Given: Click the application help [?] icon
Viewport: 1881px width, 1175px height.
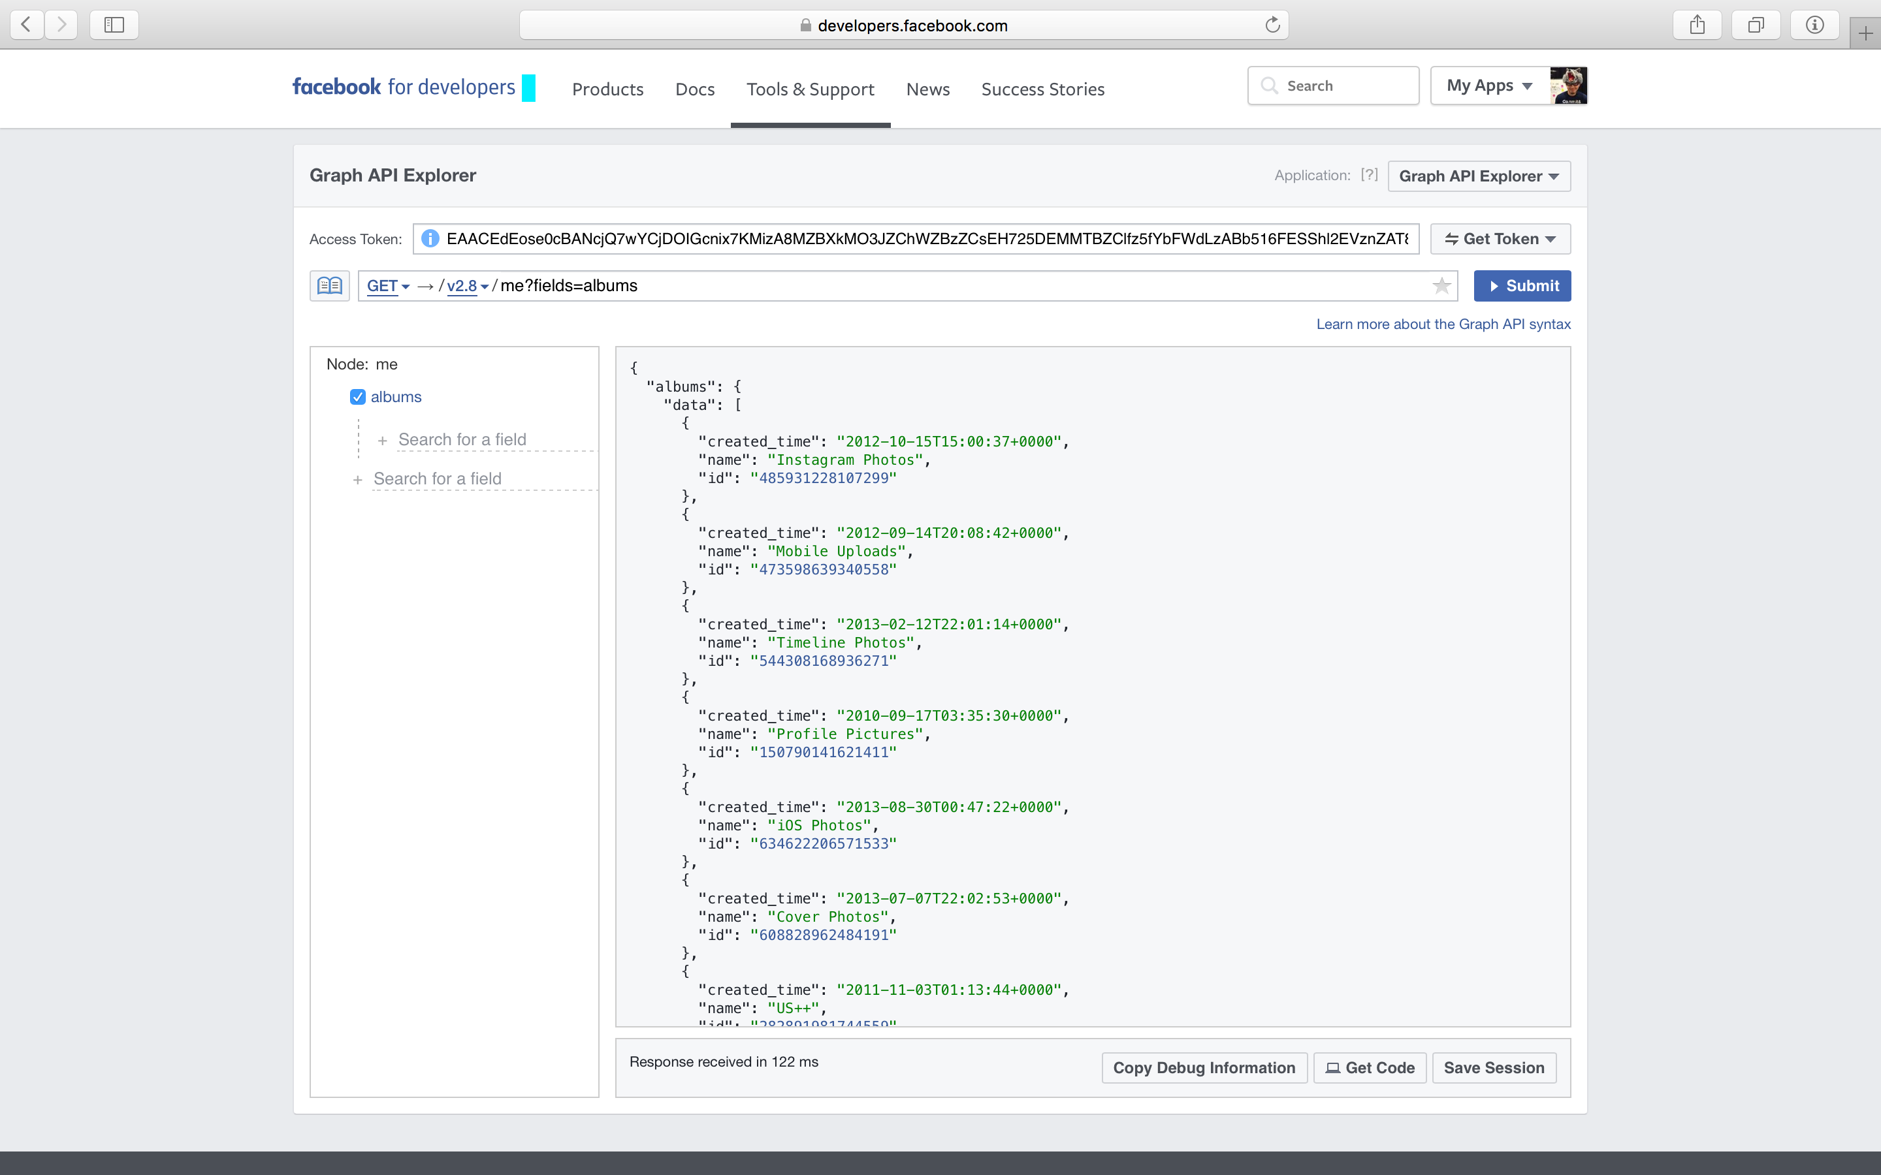Looking at the screenshot, I should tap(1370, 175).
